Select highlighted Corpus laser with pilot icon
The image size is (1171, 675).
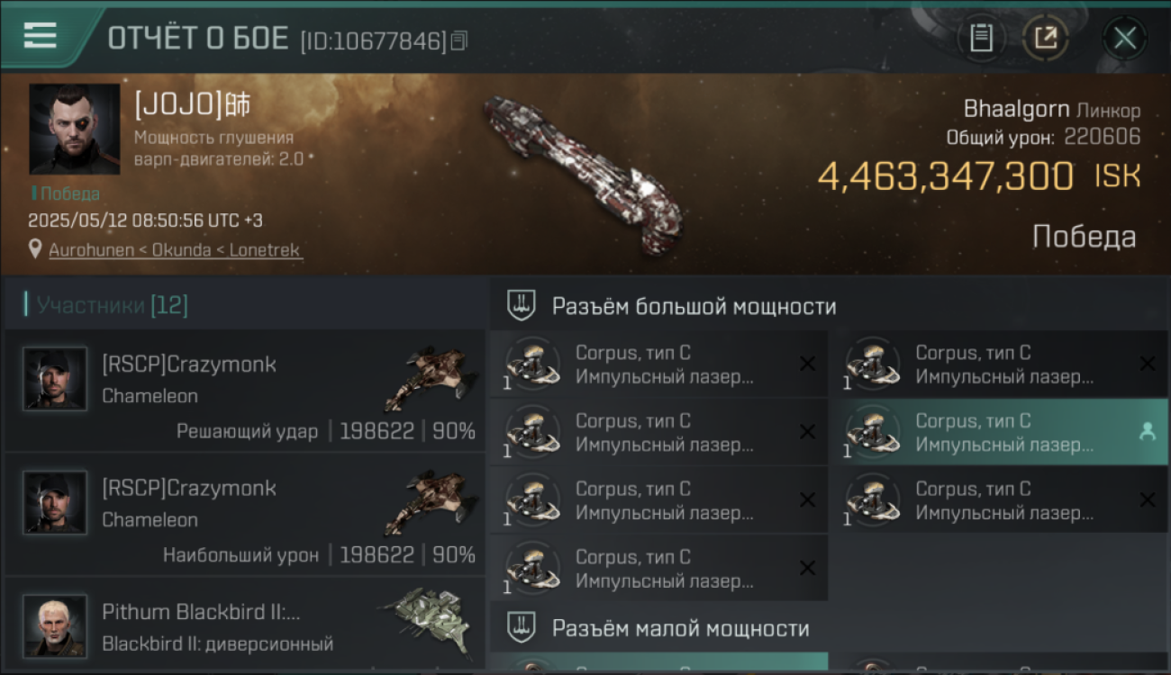point(998,432)
